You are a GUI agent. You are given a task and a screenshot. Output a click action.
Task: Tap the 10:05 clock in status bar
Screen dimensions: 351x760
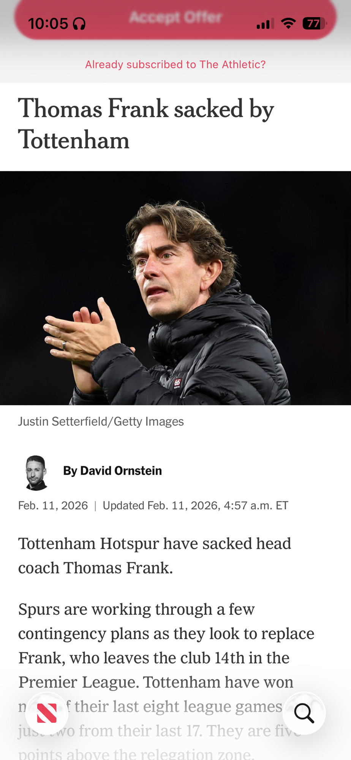(x=48, y=24)
